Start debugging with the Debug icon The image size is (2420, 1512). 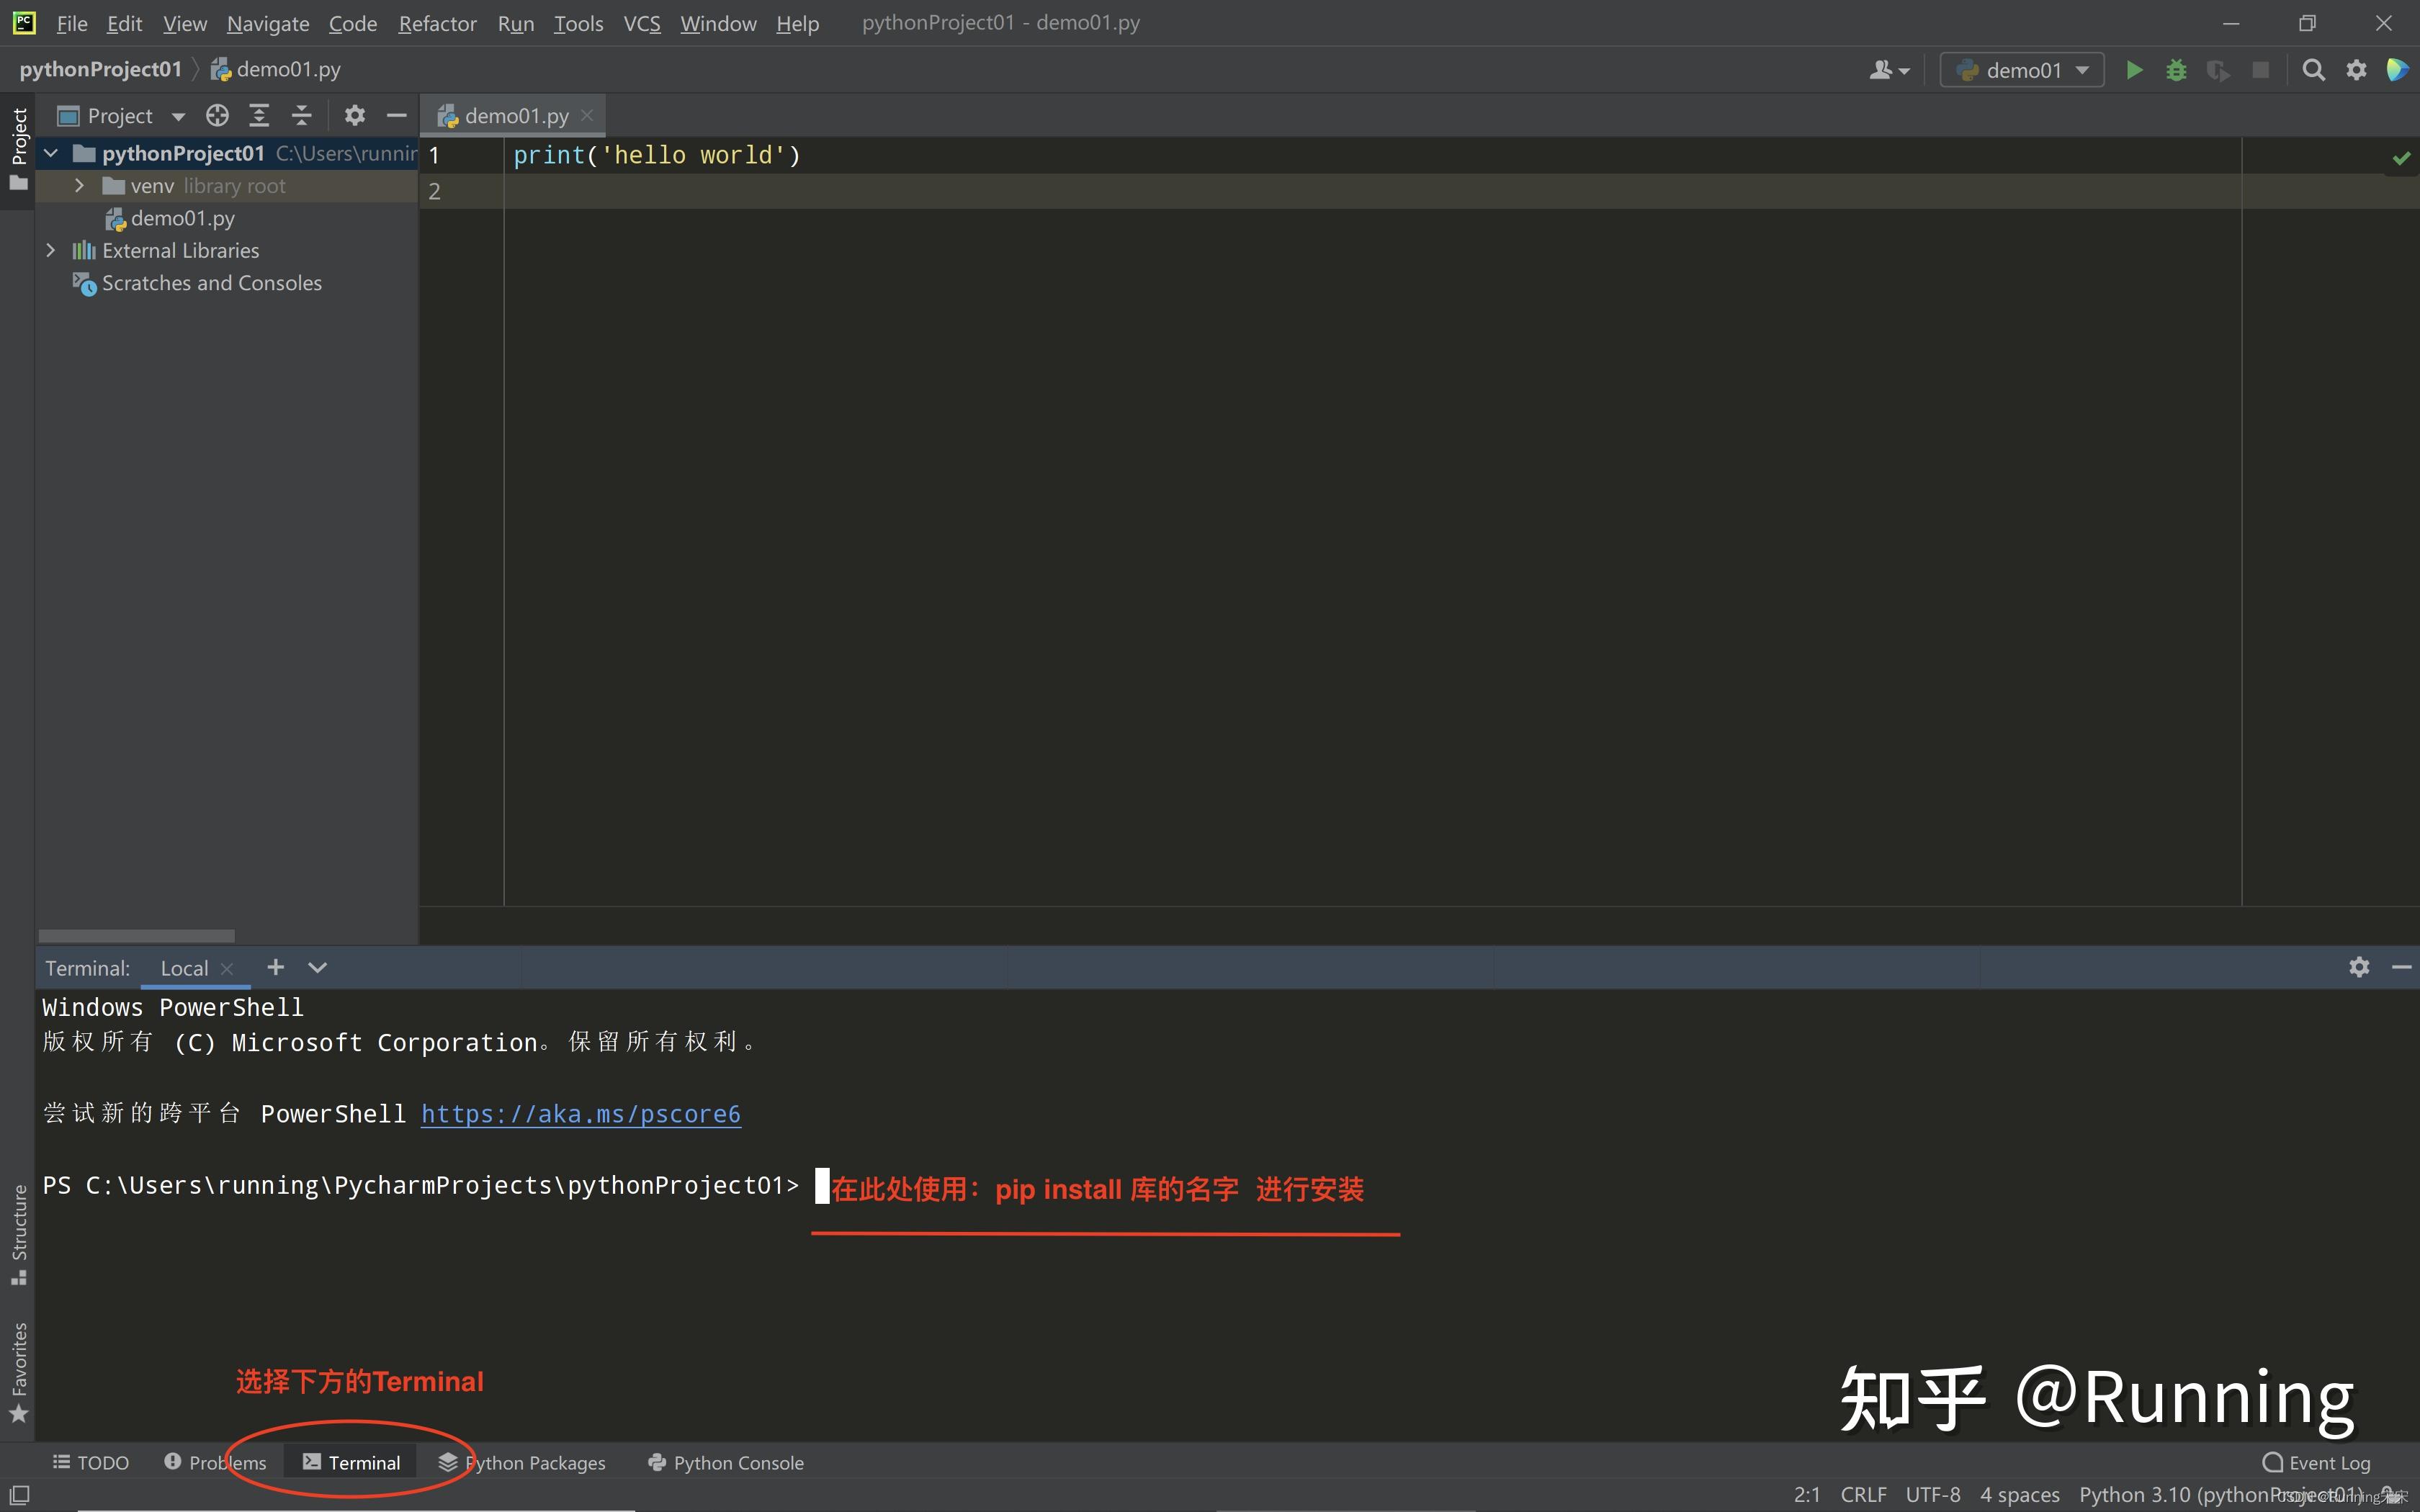tap(2177, 69)
